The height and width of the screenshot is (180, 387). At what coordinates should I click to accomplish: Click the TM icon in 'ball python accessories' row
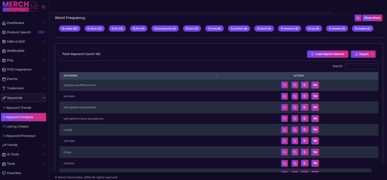[x=315, y=107]
